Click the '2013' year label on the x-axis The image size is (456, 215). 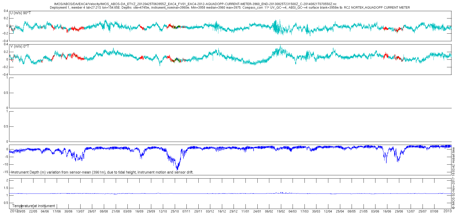click(x=448, y=211)
